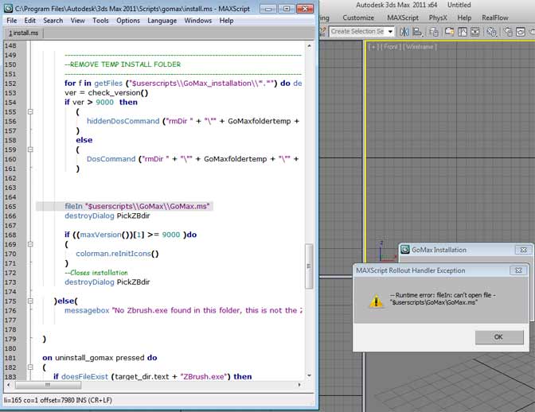Open the Language menu
This screenshot has width=535, height=412.
point(162,21)
